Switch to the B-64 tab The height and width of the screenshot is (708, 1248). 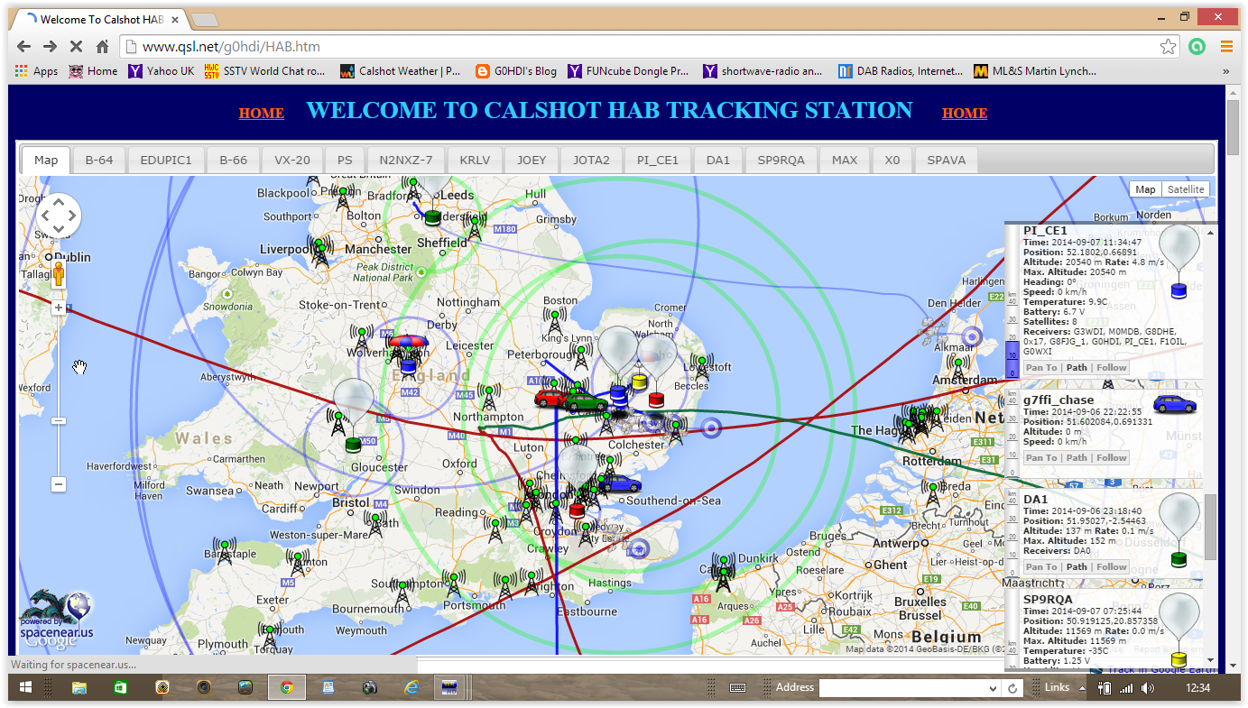tap(99, 161)
